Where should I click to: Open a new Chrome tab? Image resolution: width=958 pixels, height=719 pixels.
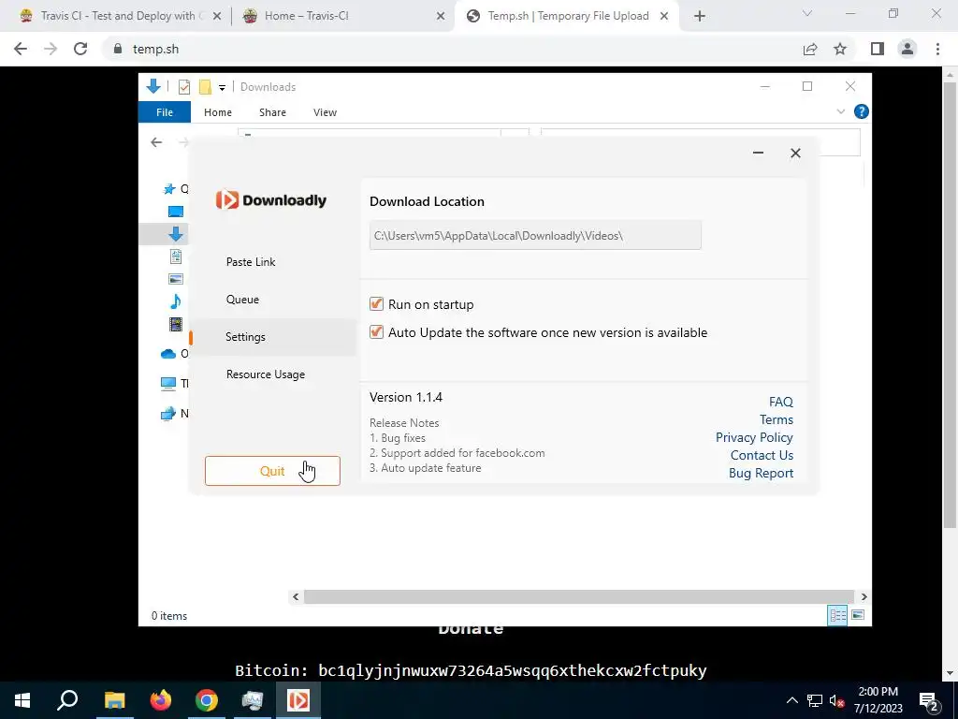tap(700, 17)
